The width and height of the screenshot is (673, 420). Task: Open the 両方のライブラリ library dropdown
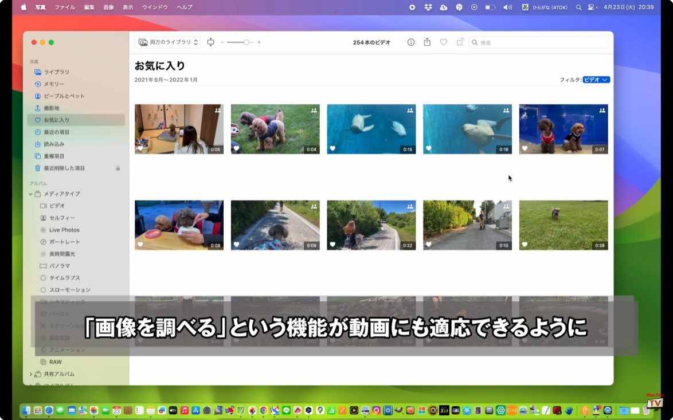point(168,42)
